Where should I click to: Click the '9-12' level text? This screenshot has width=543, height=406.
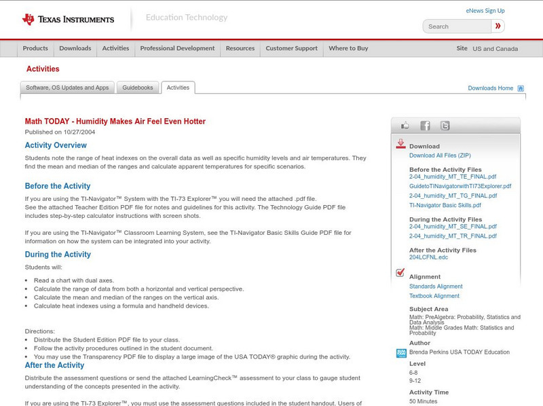(x=415, y=381)
